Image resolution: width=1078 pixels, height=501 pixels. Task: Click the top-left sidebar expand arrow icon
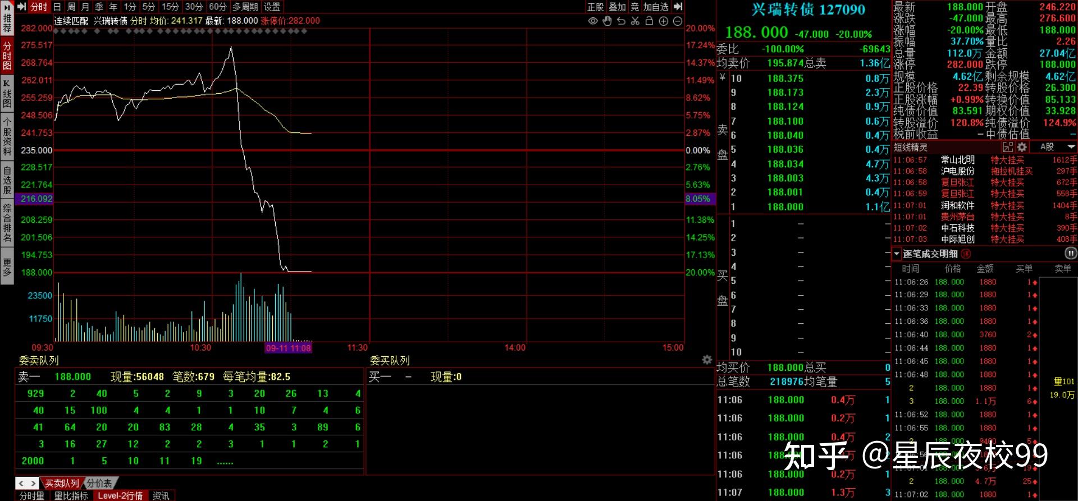pyautogui.click(x=7, y=7)
